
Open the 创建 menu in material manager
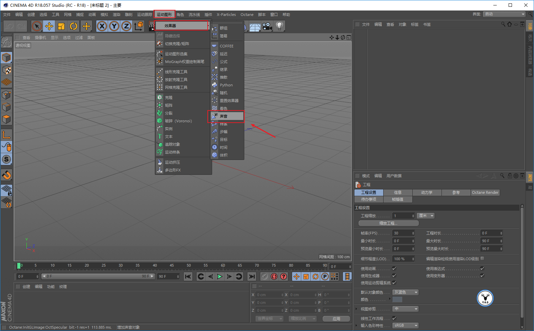[26, 287]
